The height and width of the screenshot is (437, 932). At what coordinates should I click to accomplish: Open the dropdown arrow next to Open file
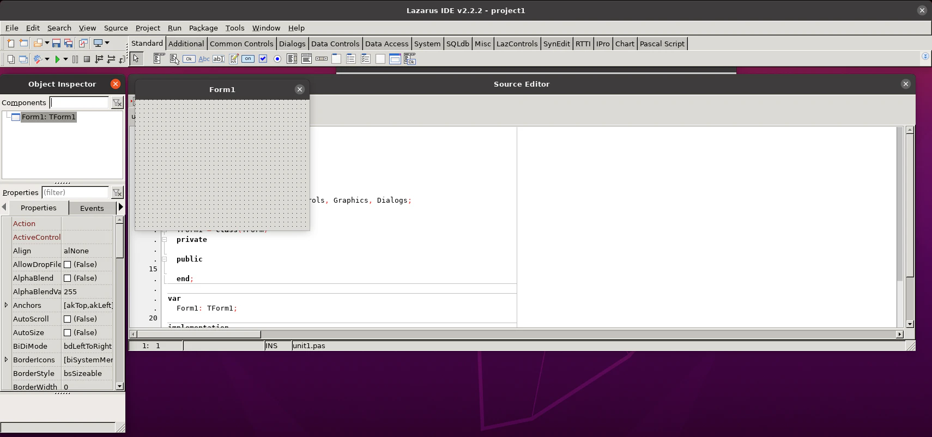47,43
